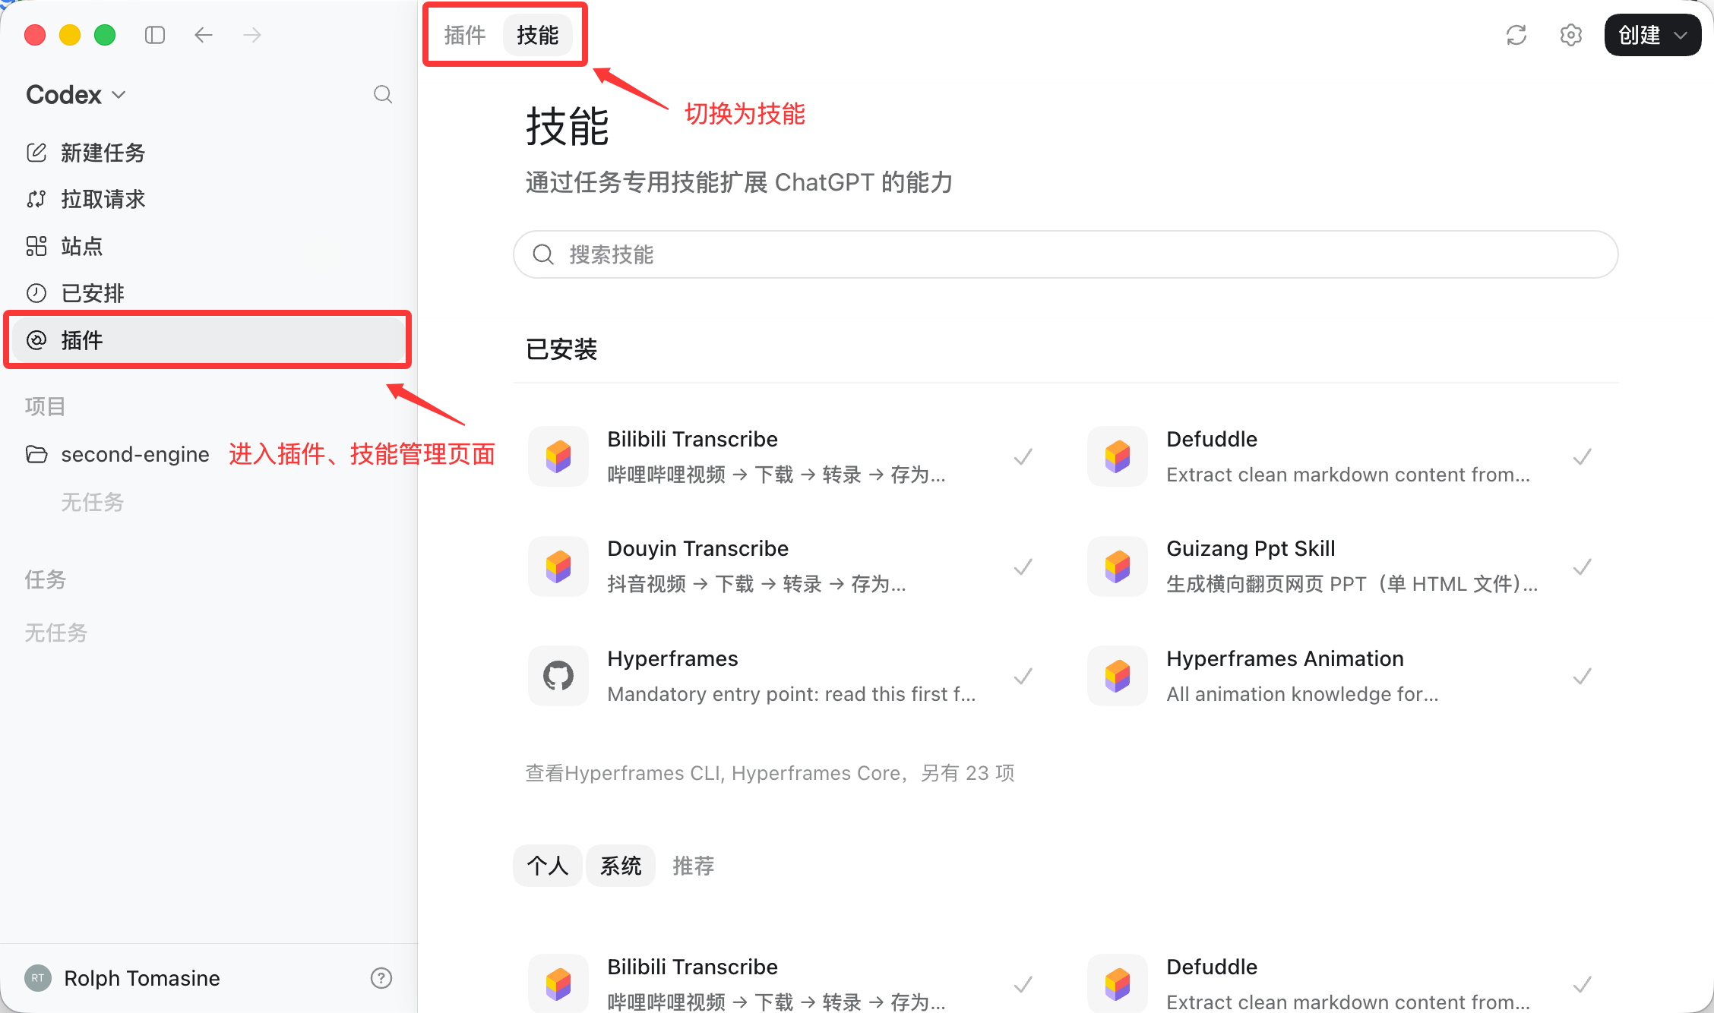Click 'Mandatory entry point: read this first' description

pos(792,694)
